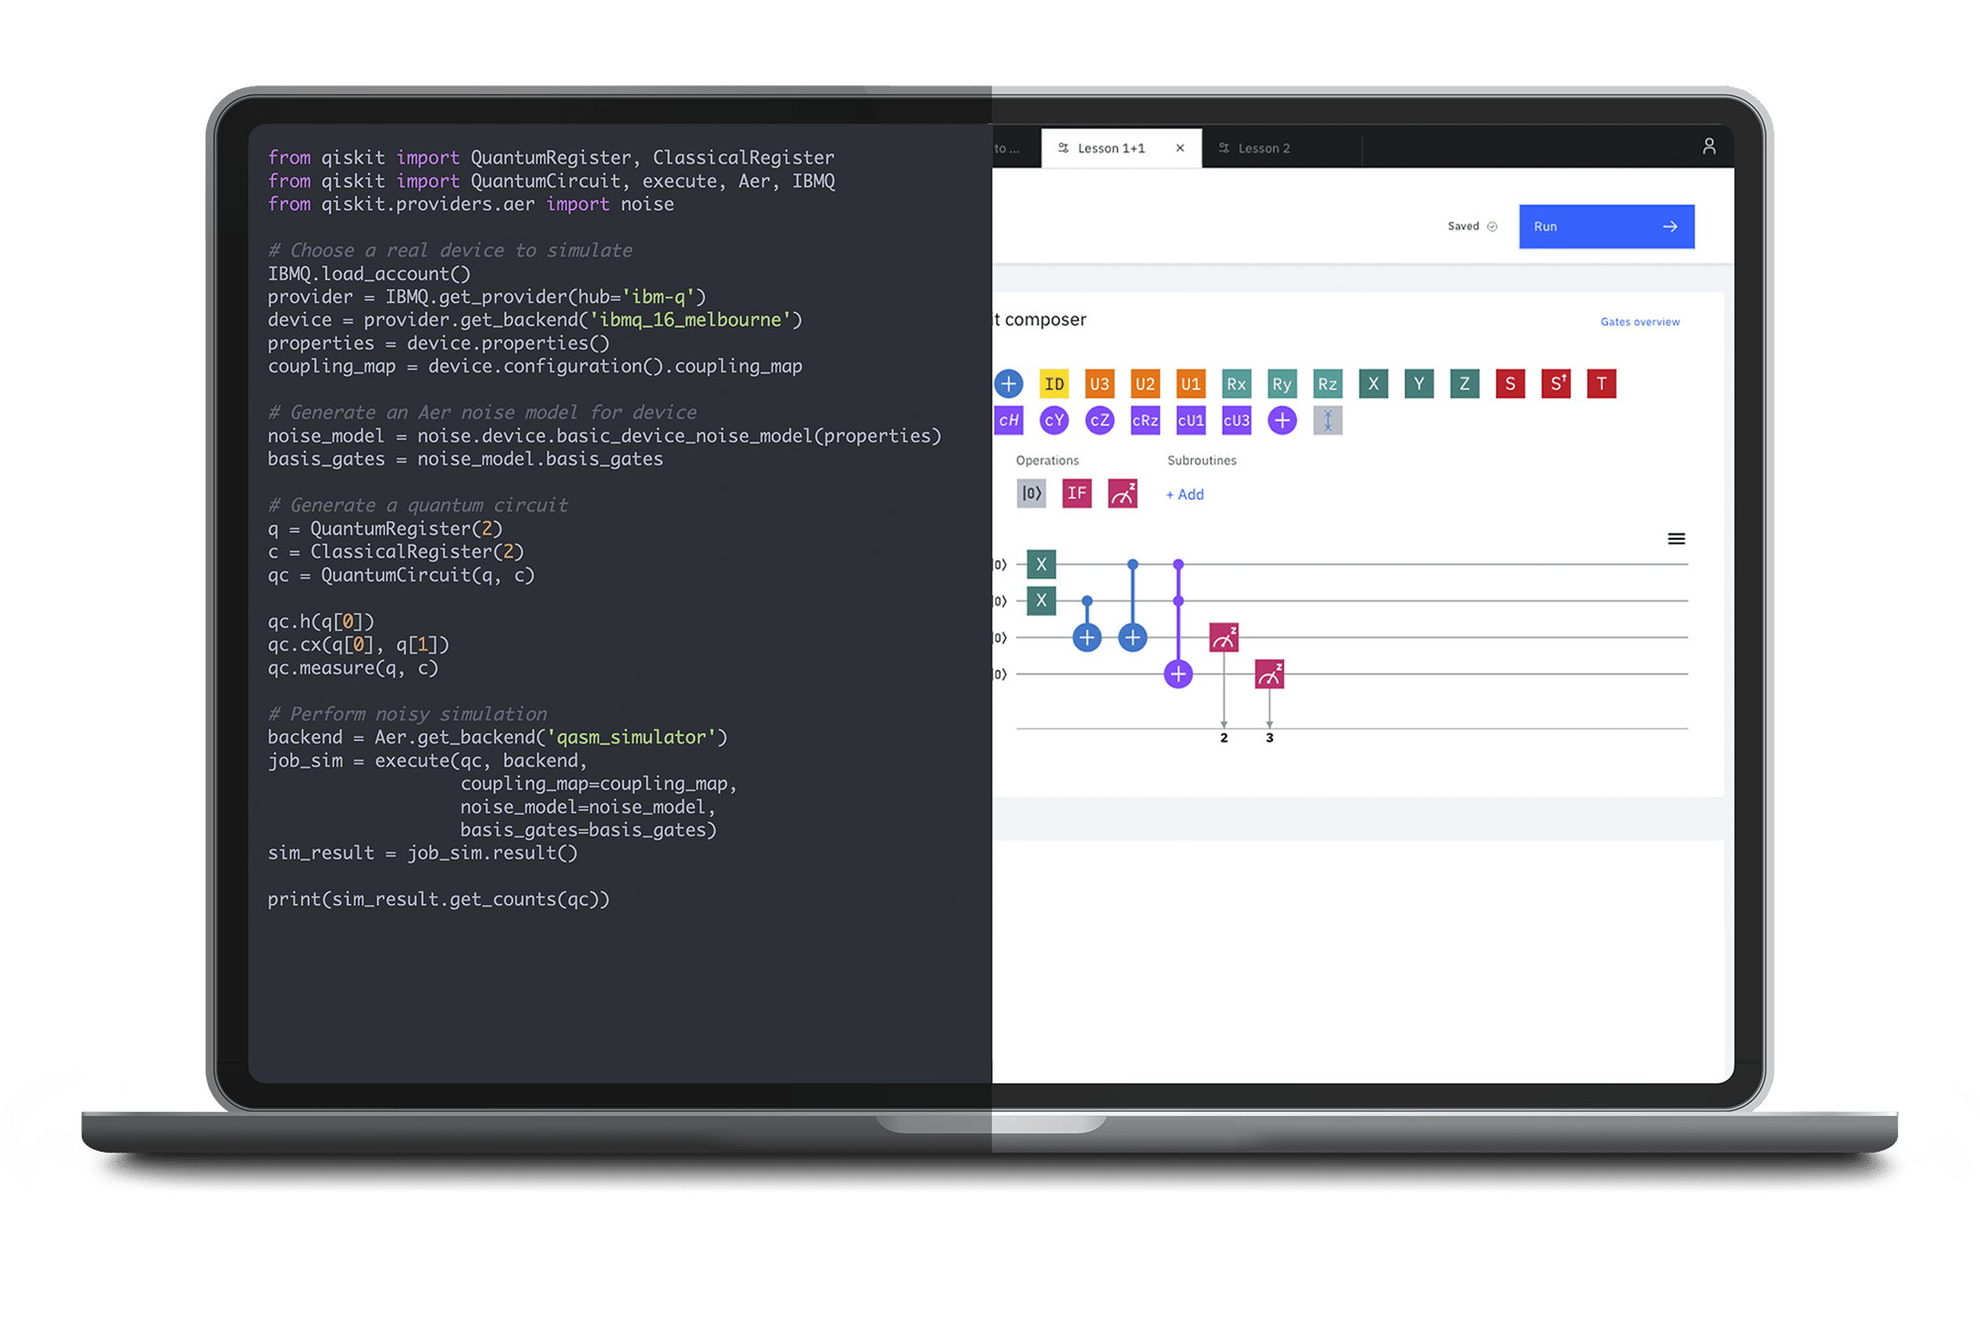Click + Add under Subroutines

(x=1185, y=494)
